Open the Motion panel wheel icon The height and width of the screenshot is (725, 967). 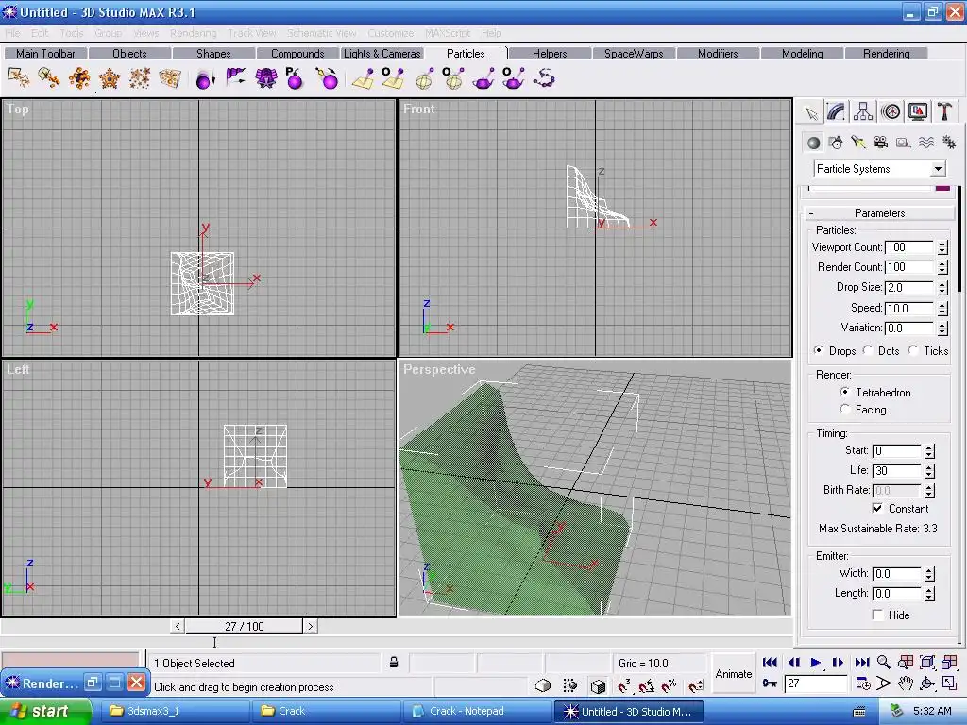[891, 112]
